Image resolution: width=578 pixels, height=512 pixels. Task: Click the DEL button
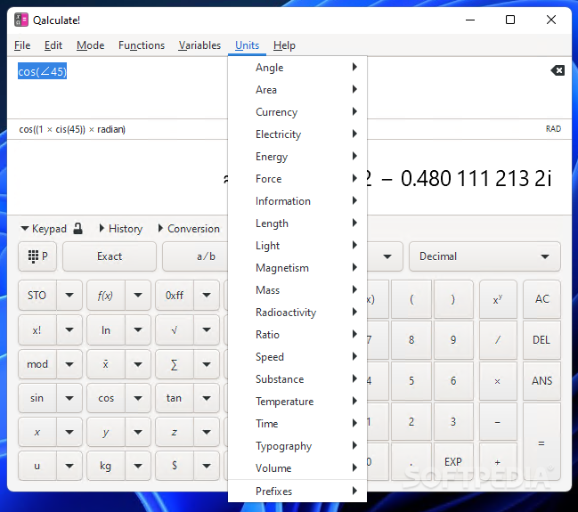541,339
